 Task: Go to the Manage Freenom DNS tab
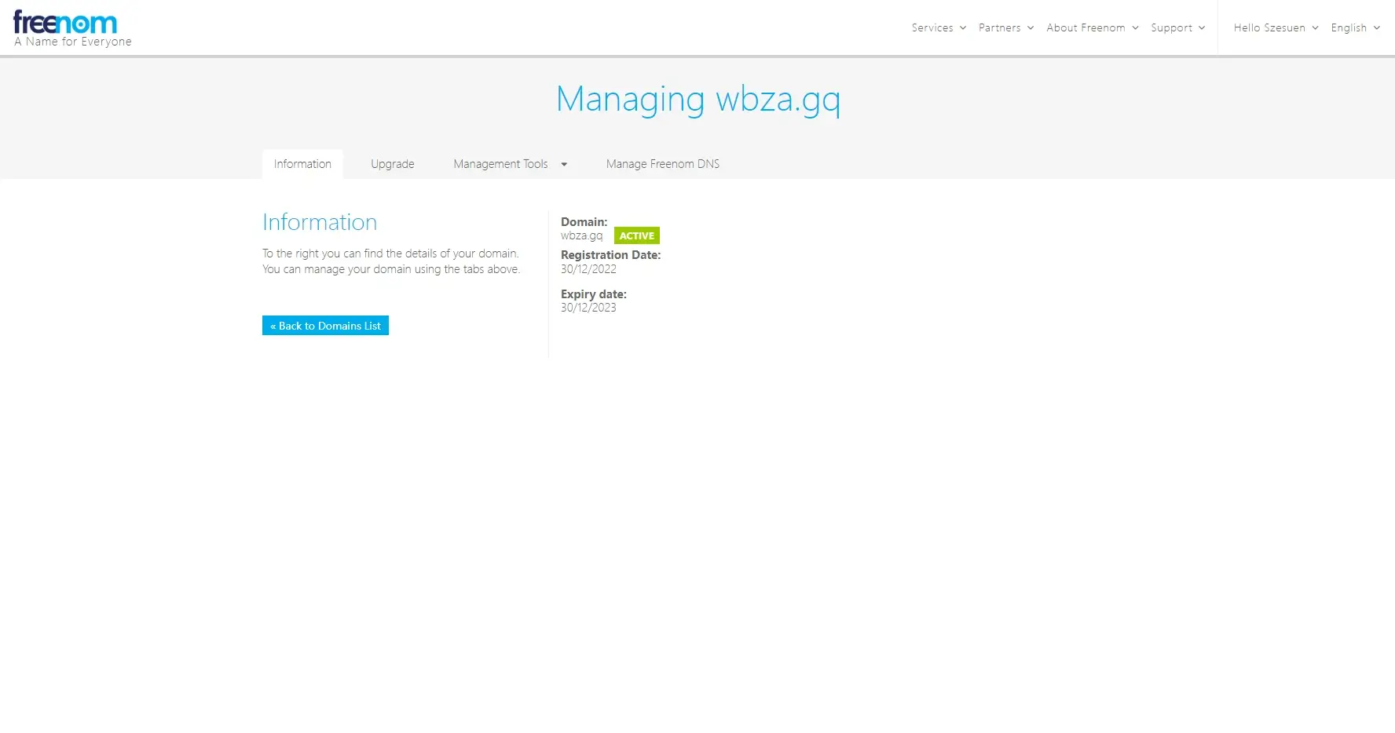tap(662, 164)
